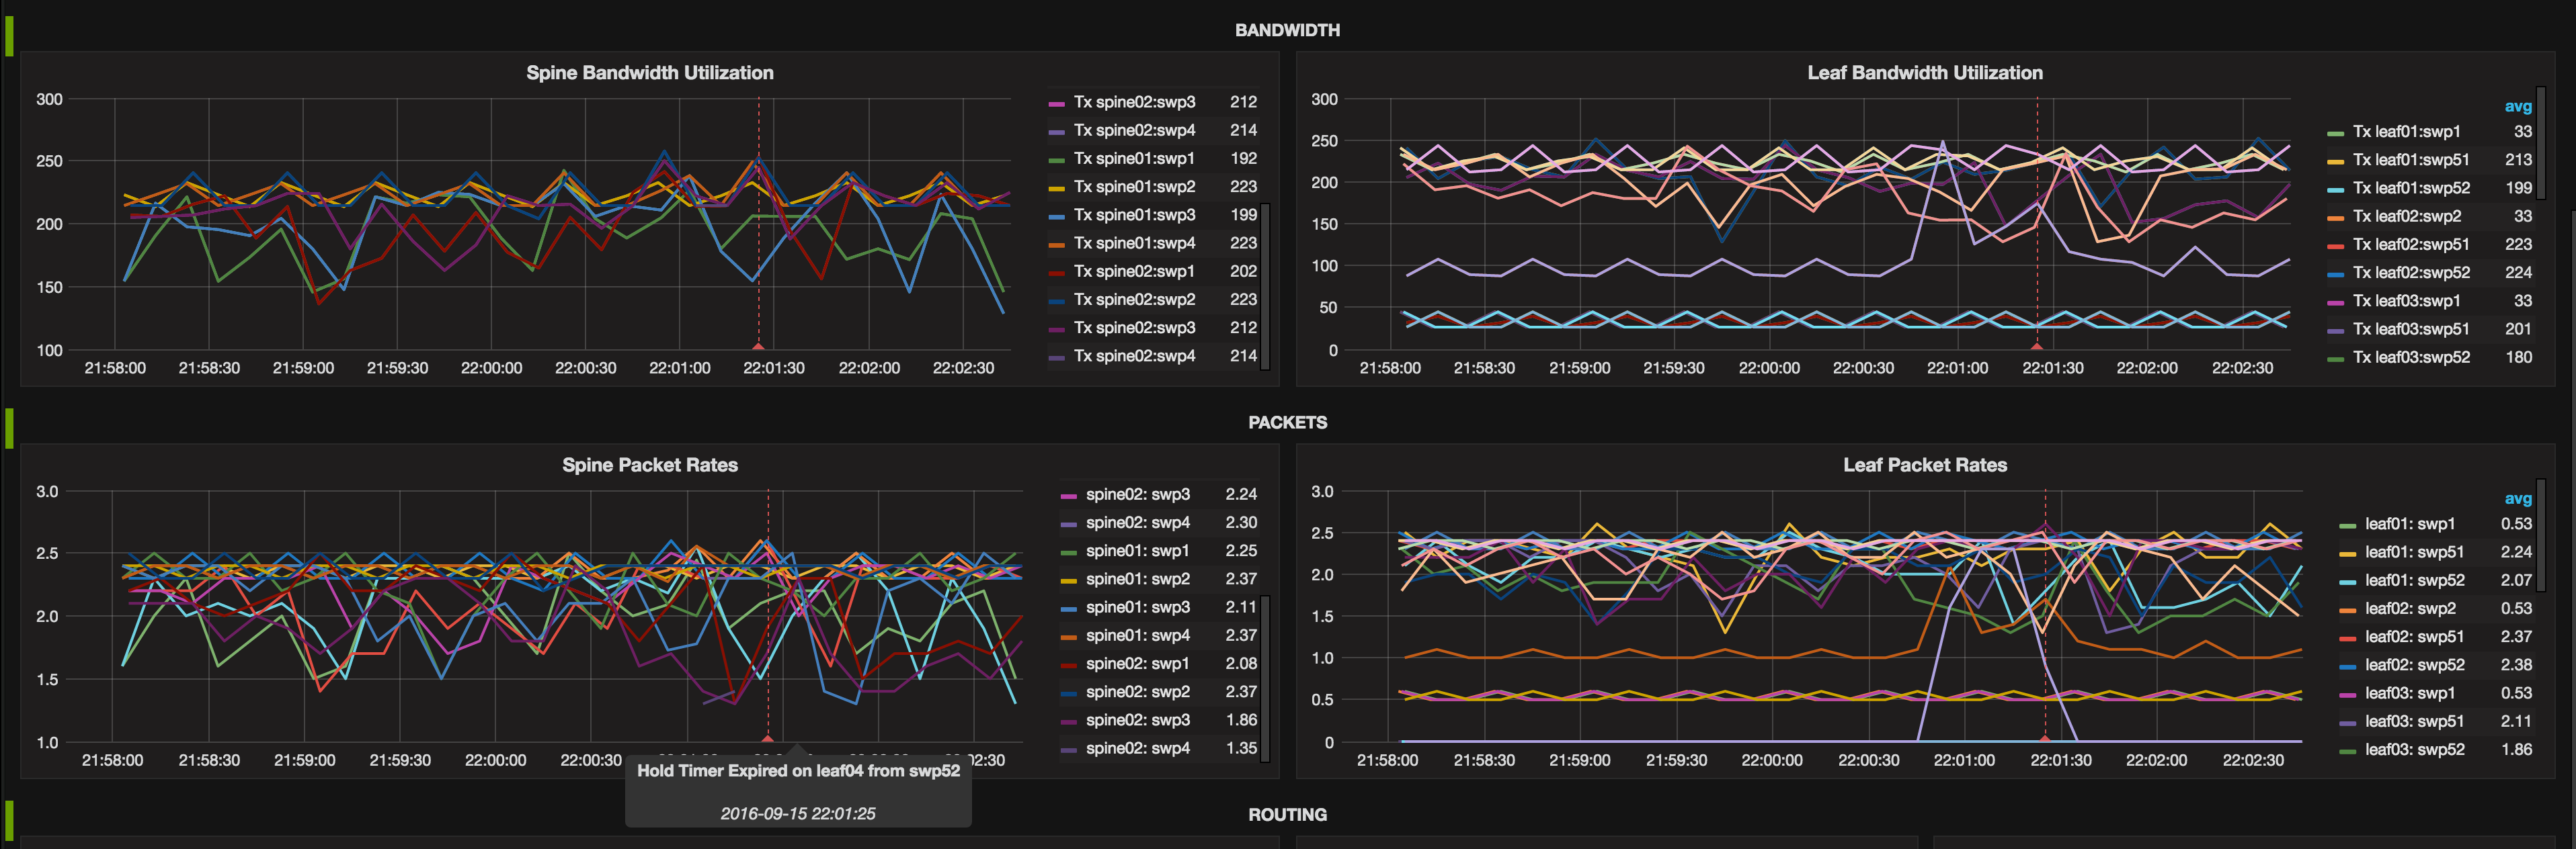Click annotation marker on Spine Bandwidth chart
The height and width of the screenshot is (849, 2576).
coord(758,346)
